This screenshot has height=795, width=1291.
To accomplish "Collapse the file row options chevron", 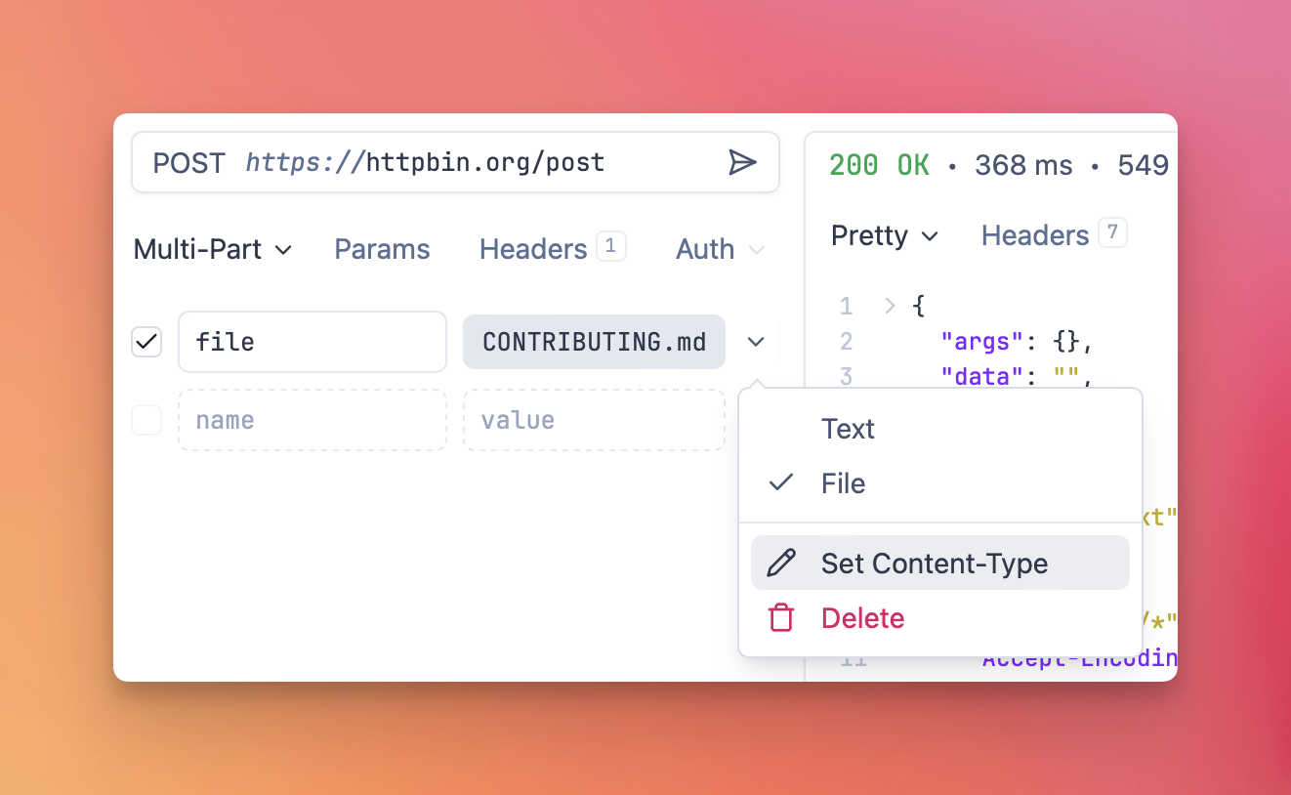I will (755, 342).
